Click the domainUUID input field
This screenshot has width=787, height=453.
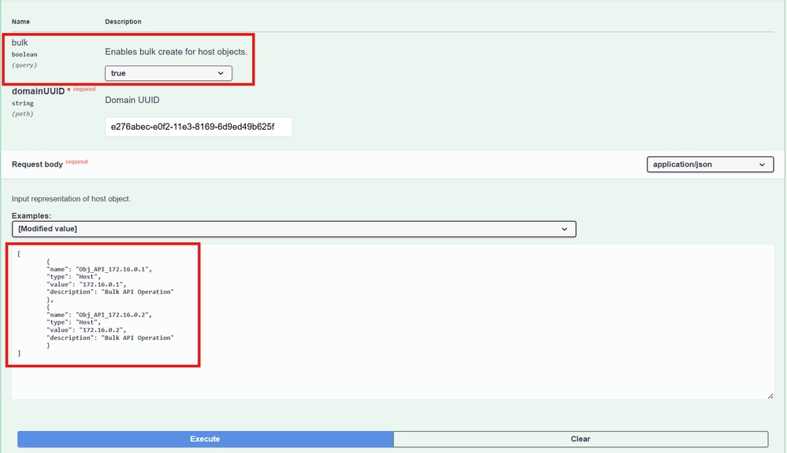click(x=199, y=127)
